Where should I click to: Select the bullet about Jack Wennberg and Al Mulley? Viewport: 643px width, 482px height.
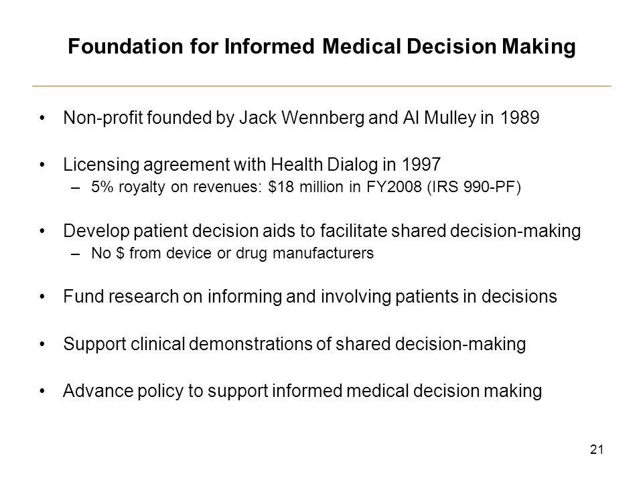tap(301, 118)
